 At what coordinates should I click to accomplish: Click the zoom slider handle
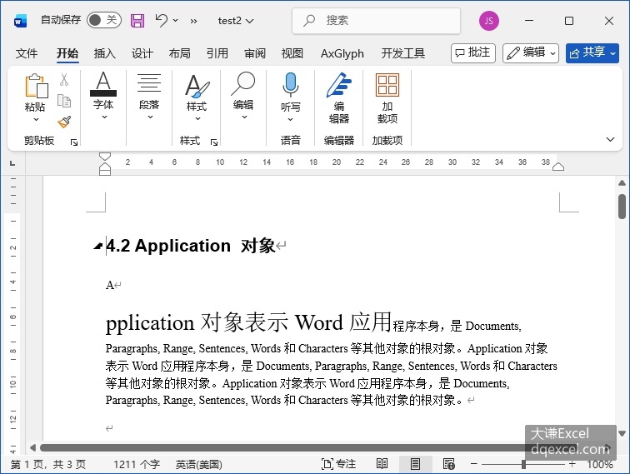(x=523, y=464)
